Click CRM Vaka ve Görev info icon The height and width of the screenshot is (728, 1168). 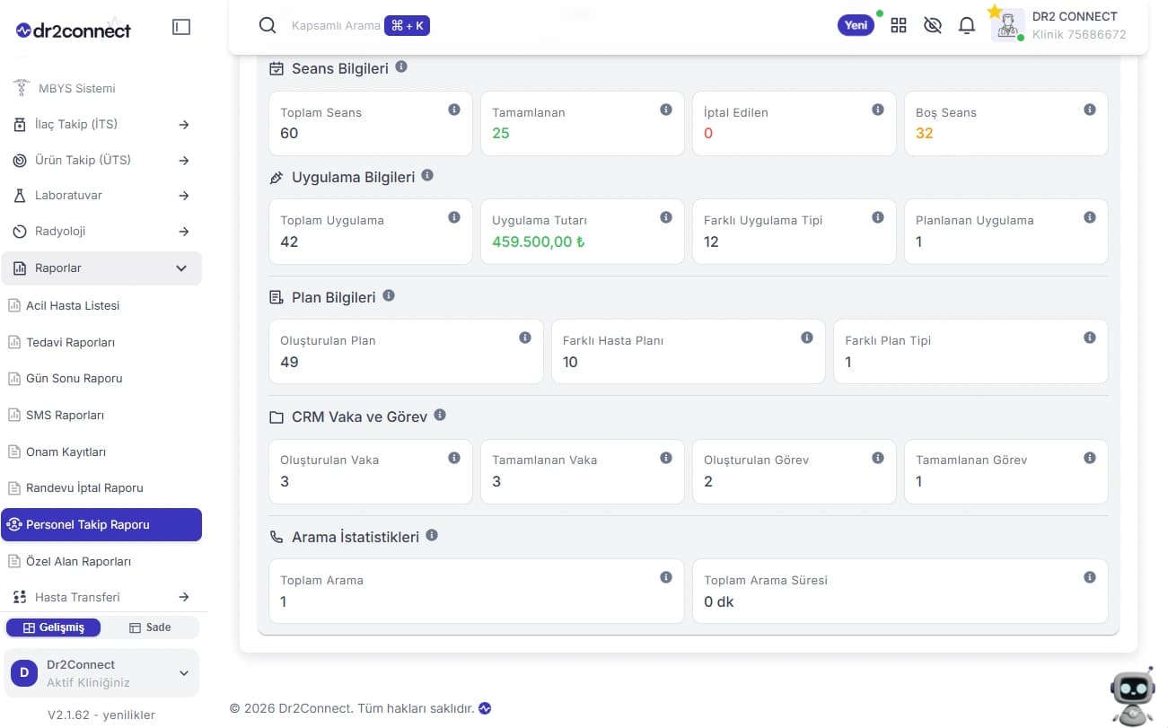(440, 416)
